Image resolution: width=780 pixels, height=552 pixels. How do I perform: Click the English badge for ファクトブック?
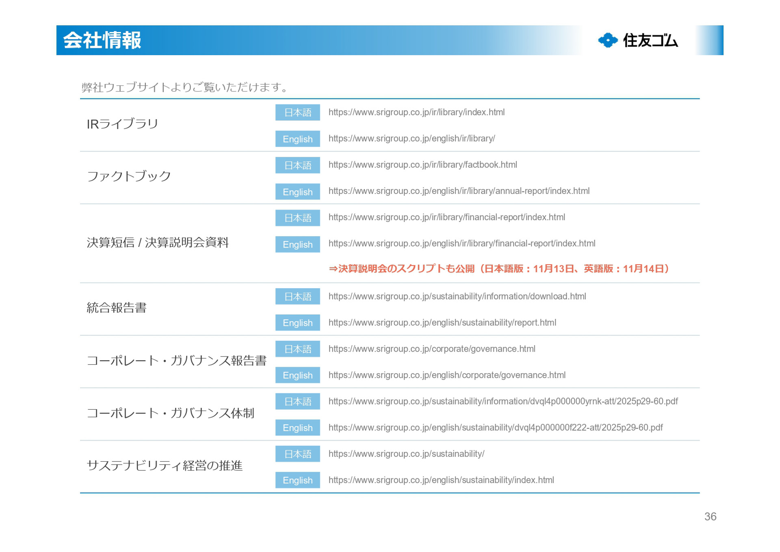click(297, 191)
